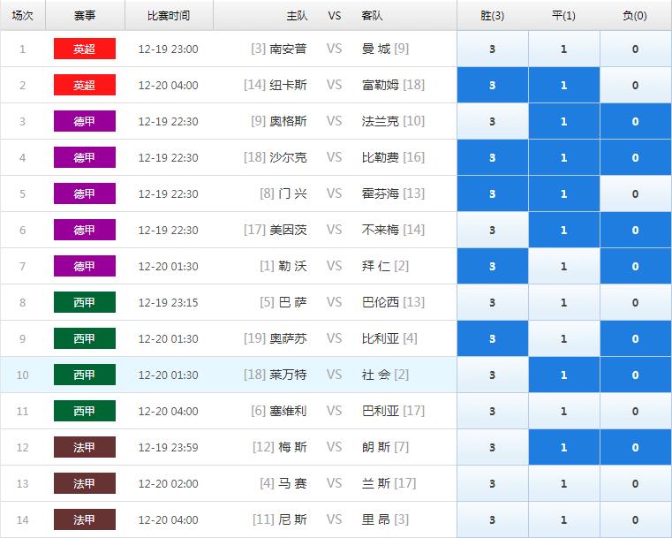This screenshot has width=672, height=538.
Task: Select draw (1) for 马赛 vs 兰斯
Action: 564,483
